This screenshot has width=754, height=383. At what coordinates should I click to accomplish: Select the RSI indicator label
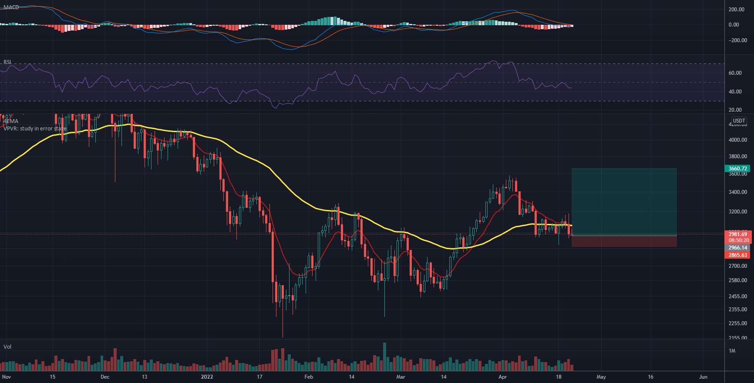coord(7,62)
